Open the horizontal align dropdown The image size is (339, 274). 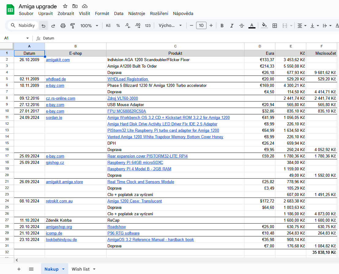[302, 26]
